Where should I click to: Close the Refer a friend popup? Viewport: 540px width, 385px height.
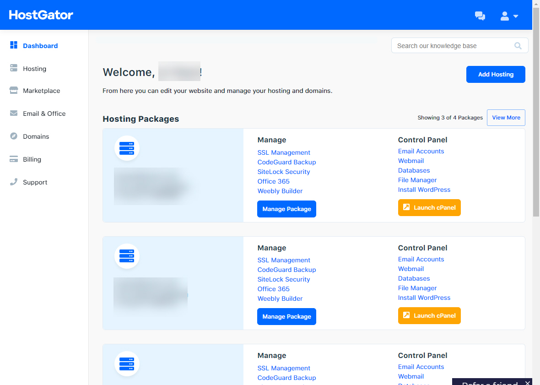point(527,382)
